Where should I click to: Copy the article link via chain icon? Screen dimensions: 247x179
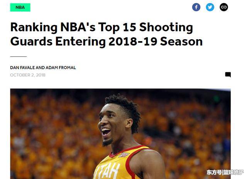(224, 7)
